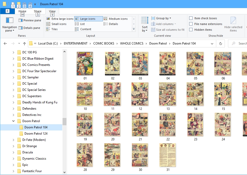The height and width of the screenshot is (175, 247).
Task: Expand the Dr Strange folder node
Action: point(13,146)
